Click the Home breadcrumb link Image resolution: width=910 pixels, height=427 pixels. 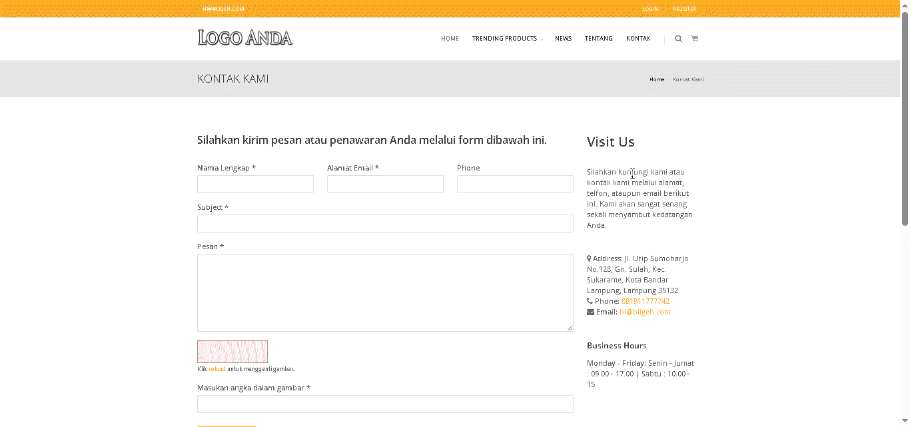pyautogui.click(x=657, y=79)
